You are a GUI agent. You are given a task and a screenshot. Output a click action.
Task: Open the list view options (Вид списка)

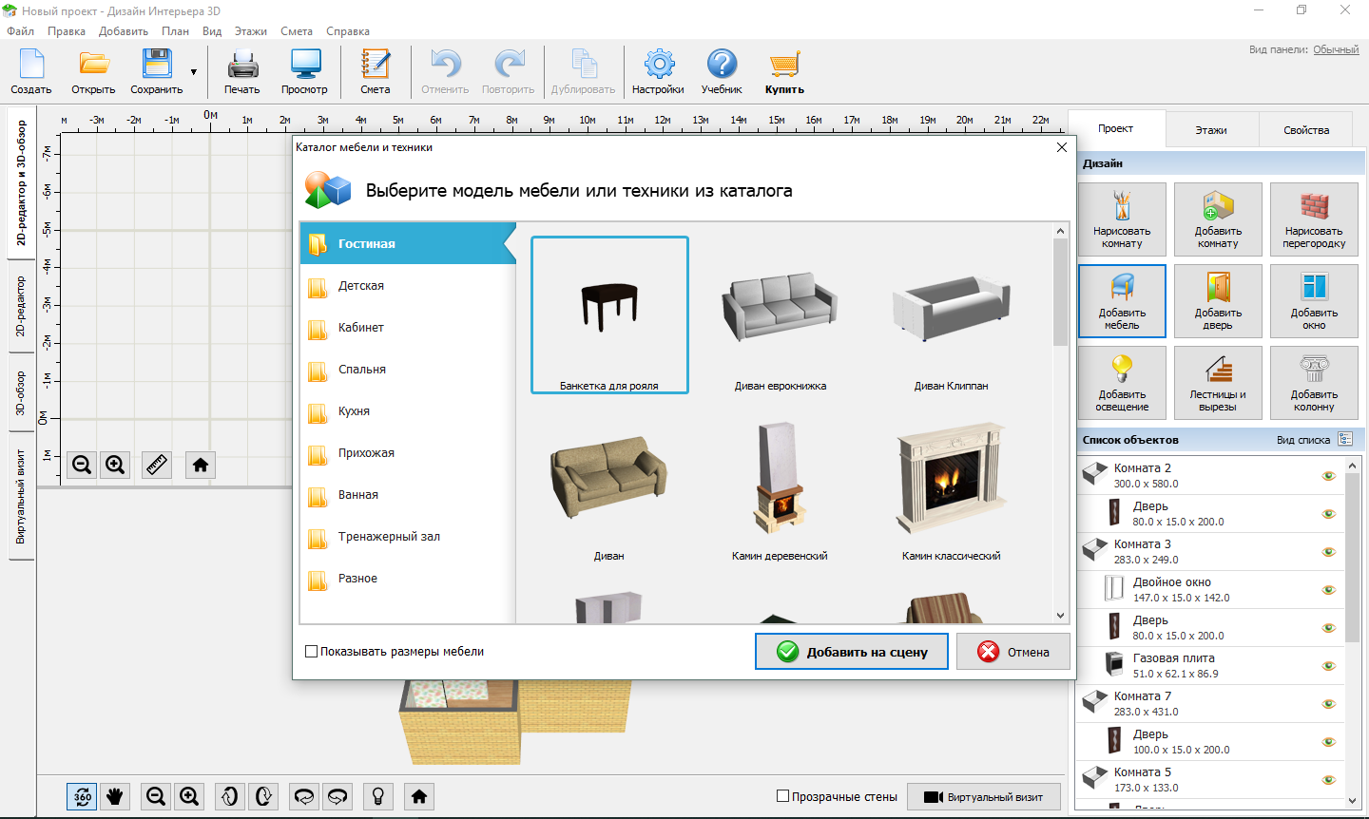[1345, 439]
